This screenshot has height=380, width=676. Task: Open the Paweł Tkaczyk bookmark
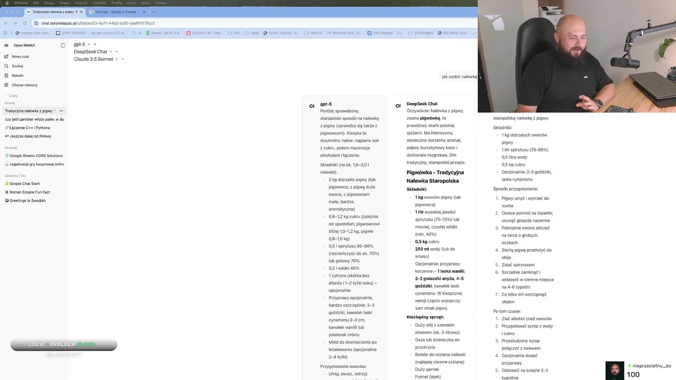point(281,33)
